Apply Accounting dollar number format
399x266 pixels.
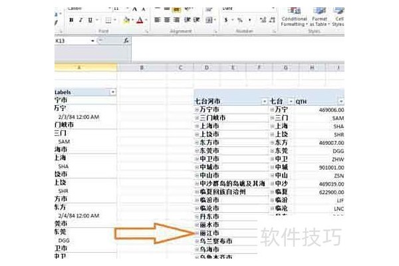coord(226,20)
